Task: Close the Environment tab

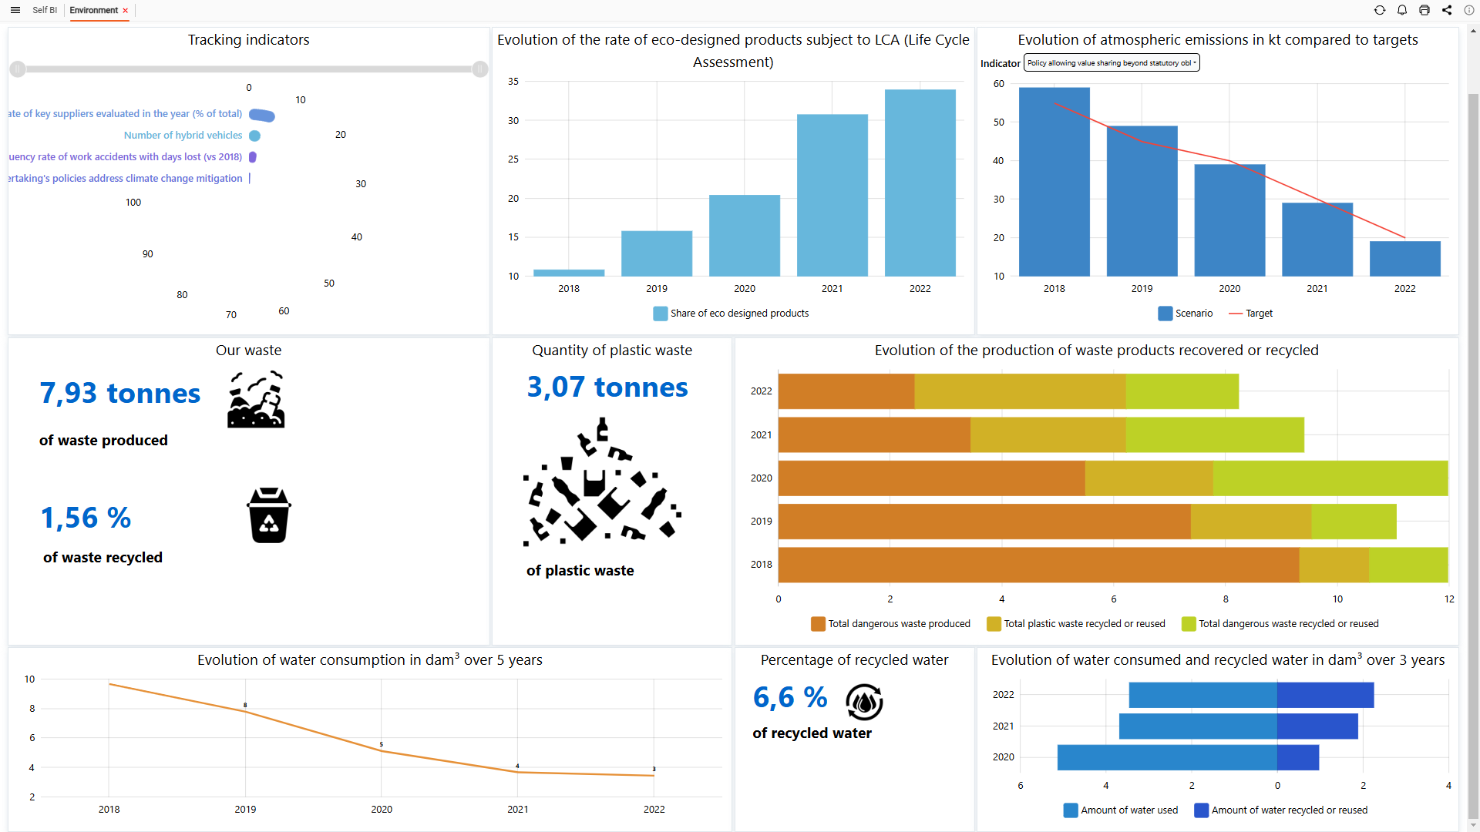Action: coord(126,11)
